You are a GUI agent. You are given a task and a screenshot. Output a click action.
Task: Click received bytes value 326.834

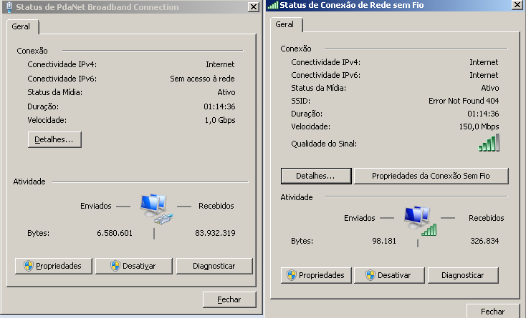[484, 241]
